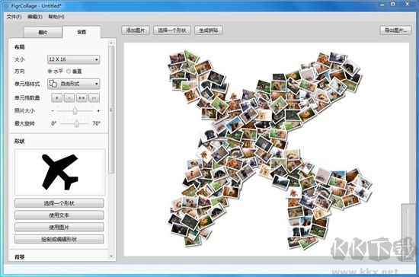Click the 布局 section heading

pyautogui.click(x=20, y=47)
